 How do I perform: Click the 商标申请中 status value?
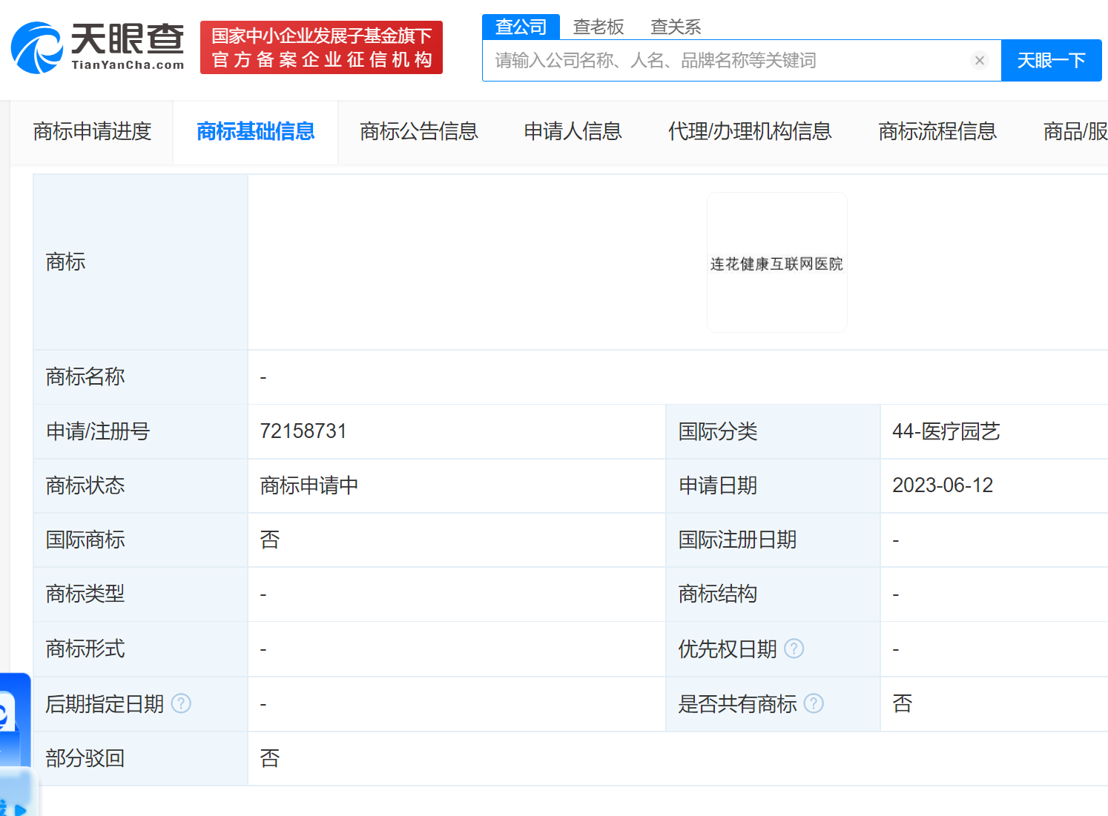(x=309, y=485)
